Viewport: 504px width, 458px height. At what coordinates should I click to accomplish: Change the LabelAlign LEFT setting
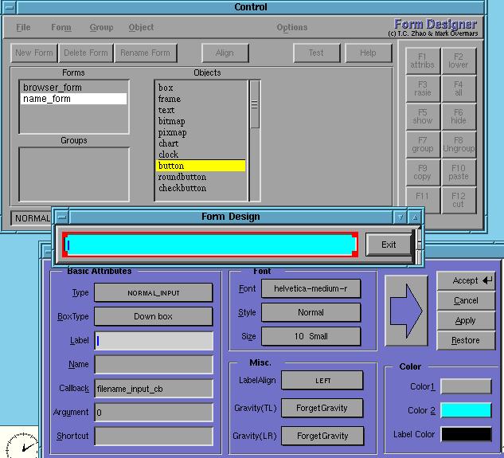pyautogui.click(x=322, y=381)
